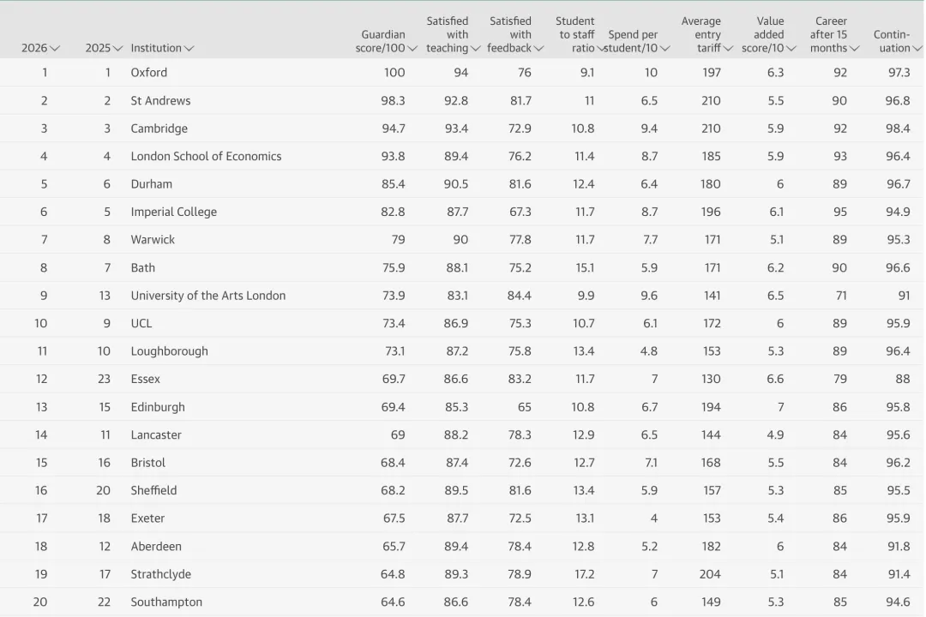926x617 pixels.
Task: Open the London School of Economics entry
Action: (x=206, y=156)
